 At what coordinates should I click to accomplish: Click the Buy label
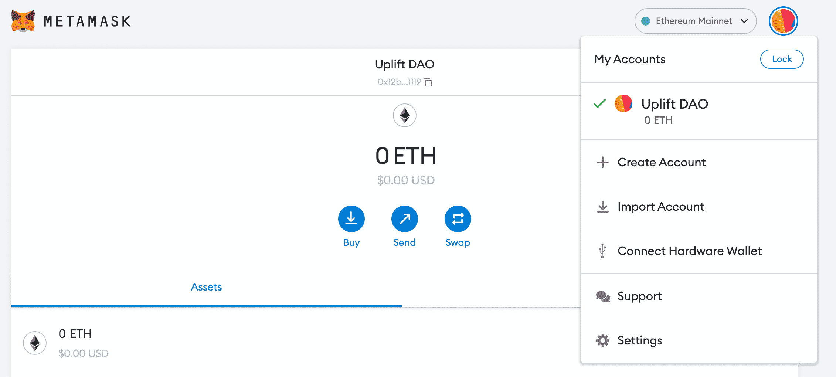tap(351, 243)
